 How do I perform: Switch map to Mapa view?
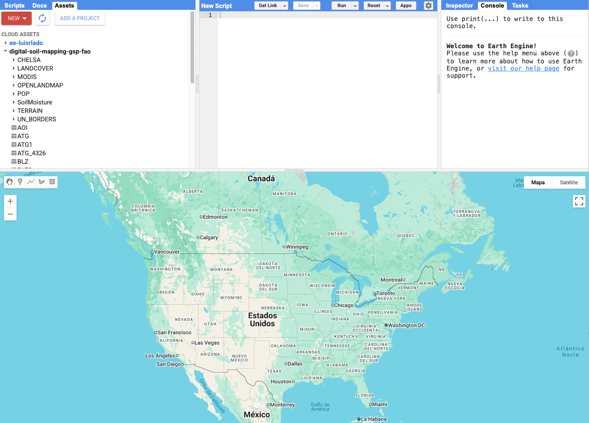(538, 182)
